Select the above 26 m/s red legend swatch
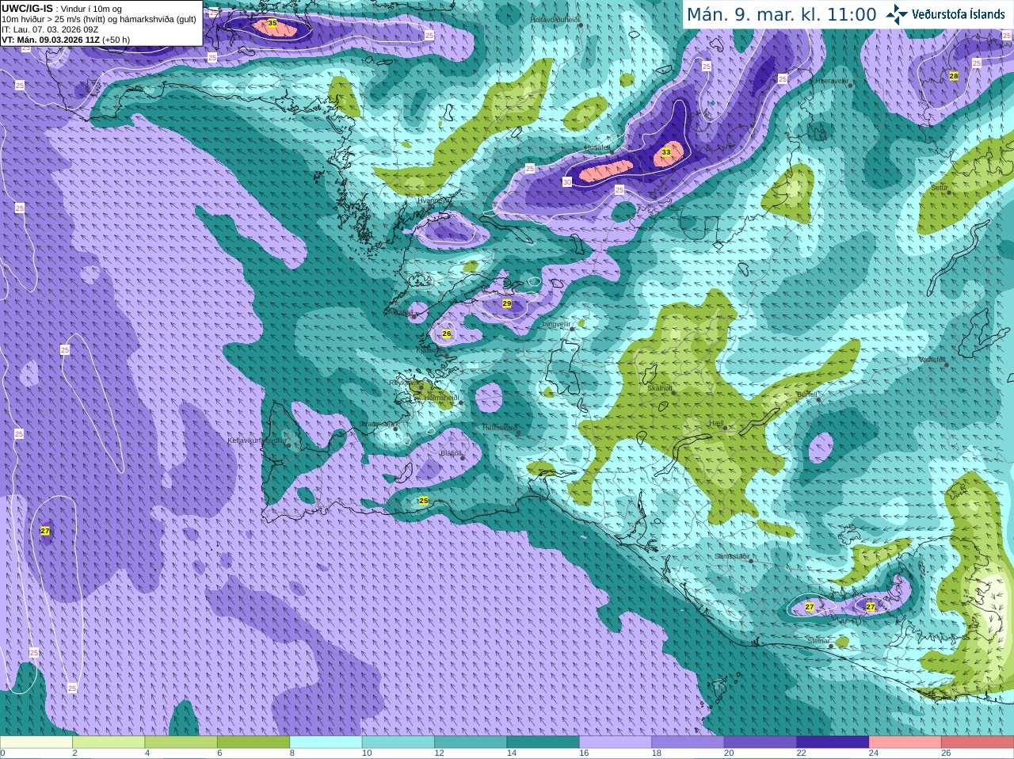The width and height of the screenshot is (1014, 759). 978,742
